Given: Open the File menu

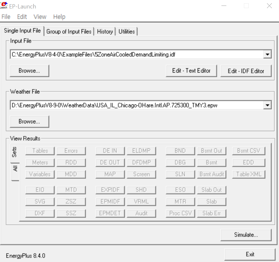Looking at the screenshot, I should point(6,17).
